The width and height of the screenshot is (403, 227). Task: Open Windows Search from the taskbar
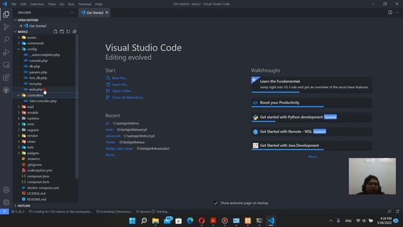click(144, 221)
